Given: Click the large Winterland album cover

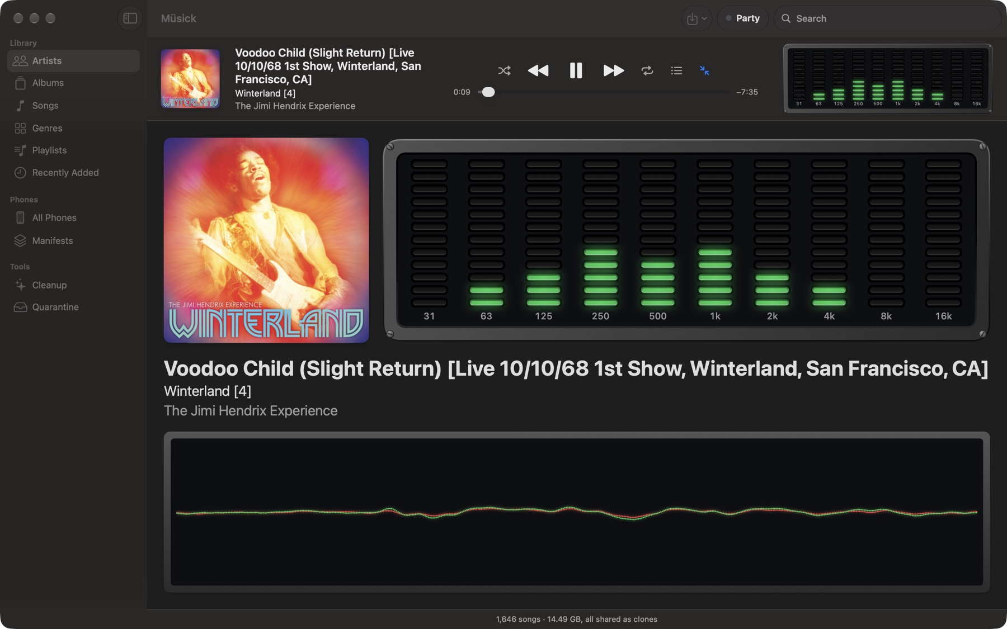Looking at the screenshot, I should click(x=266, y=240).
